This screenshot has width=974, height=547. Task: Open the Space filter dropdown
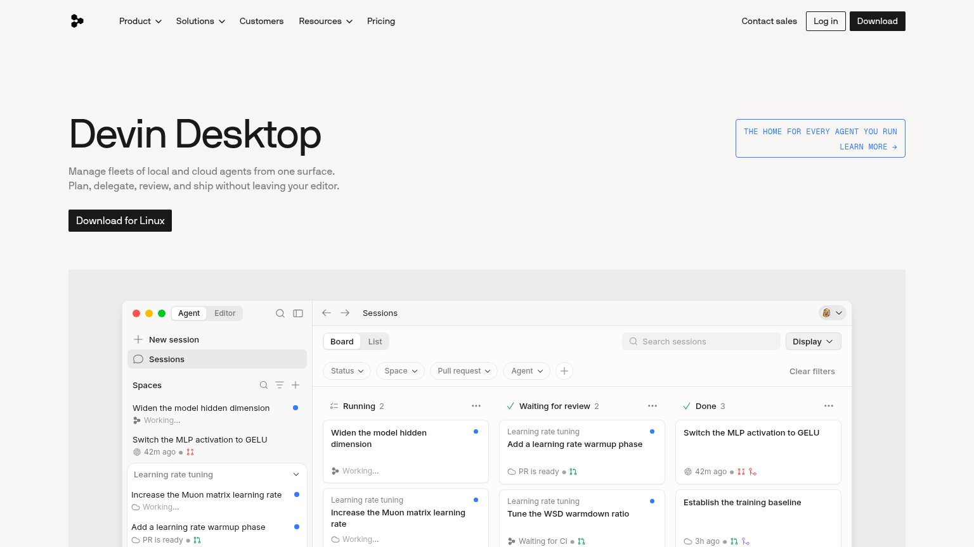point(400,371)
